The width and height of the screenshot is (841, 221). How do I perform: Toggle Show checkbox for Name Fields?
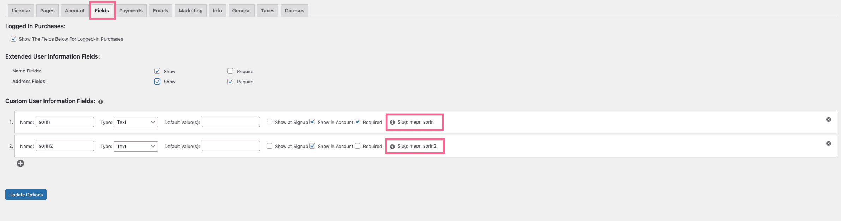pyautogui.click(x=157, y=71)
